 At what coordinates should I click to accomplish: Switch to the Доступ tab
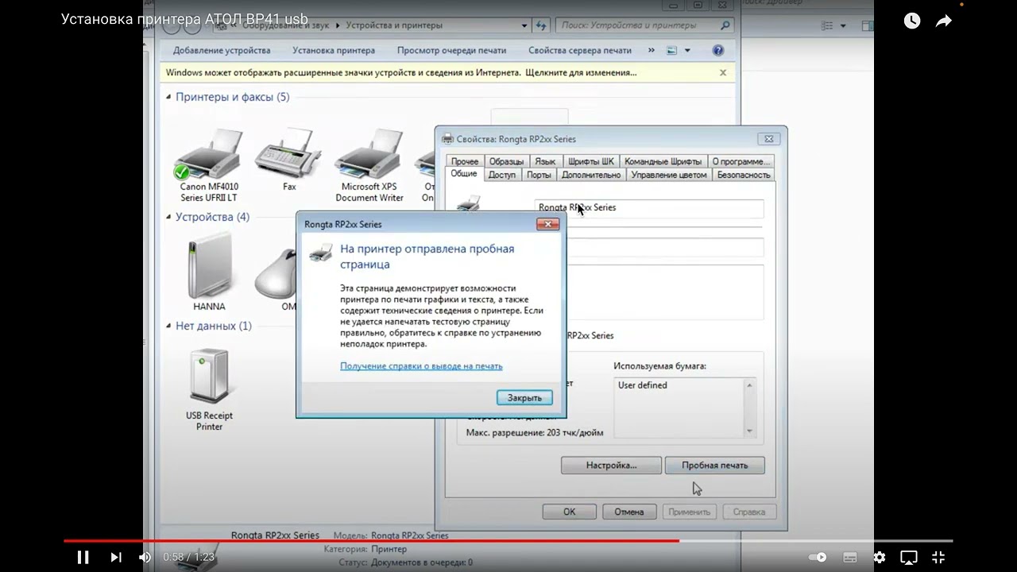(502, 175)
